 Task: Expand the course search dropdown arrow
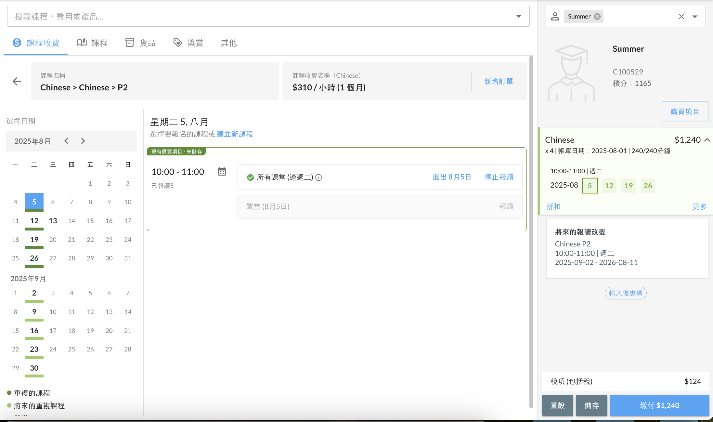point(519,16)
